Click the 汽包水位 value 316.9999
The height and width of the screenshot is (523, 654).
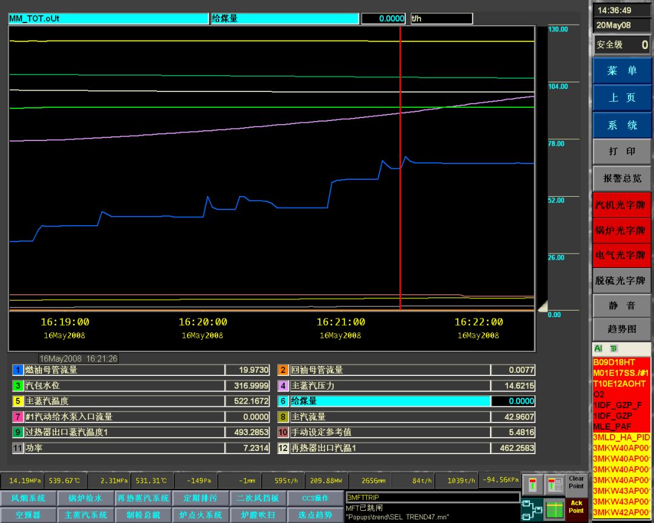pyautogui.click(x=247, y=386)
